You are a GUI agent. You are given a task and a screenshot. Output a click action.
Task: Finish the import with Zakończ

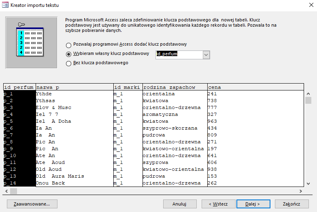[292, 204]
